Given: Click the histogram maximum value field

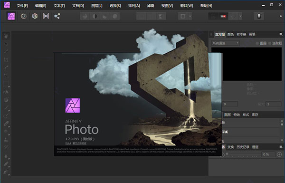Looking at the screenshot, I should [x=274, y=104].
